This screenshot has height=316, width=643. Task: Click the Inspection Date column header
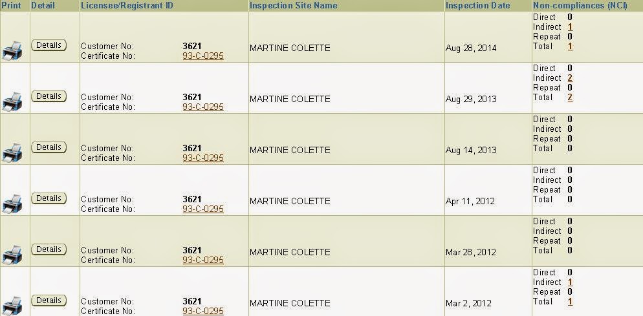click(x=477, y=6)
